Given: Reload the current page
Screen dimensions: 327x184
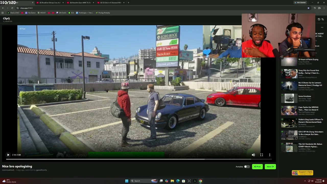Looking at the screenshot, I should [x=12, y=8].
